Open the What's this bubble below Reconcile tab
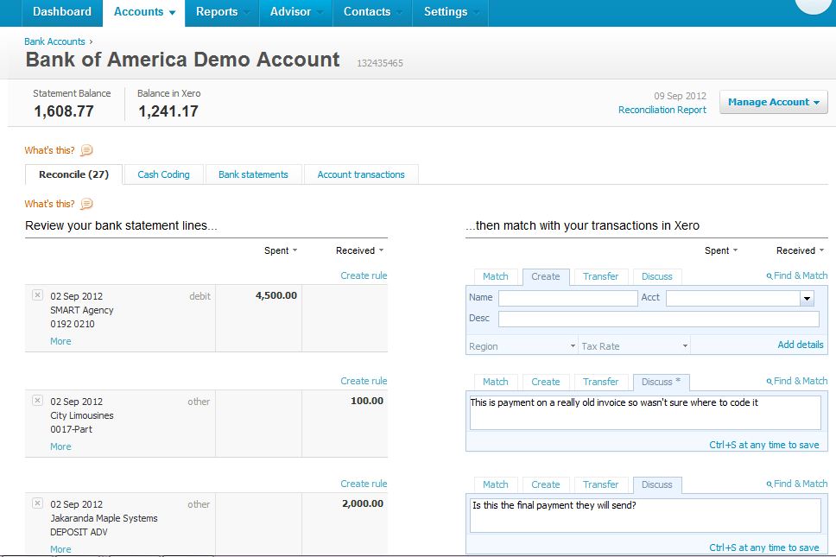This screenshot has width=836, height=557. point(86,204)
